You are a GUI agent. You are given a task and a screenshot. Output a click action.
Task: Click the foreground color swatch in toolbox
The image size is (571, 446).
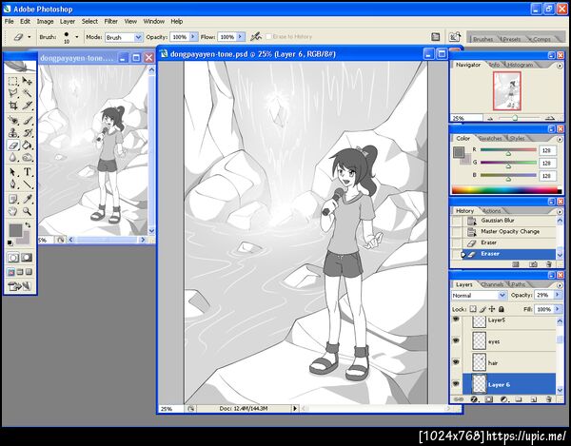click(x=15, y=231)
